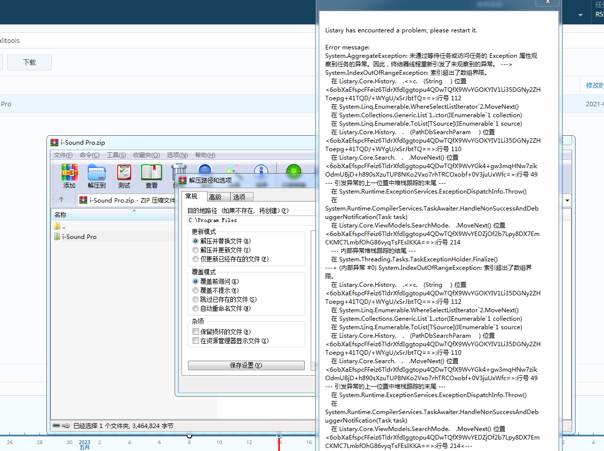Click the 下载 button in background page
This screenshot has width=604, height=451.
coord(29,62)
